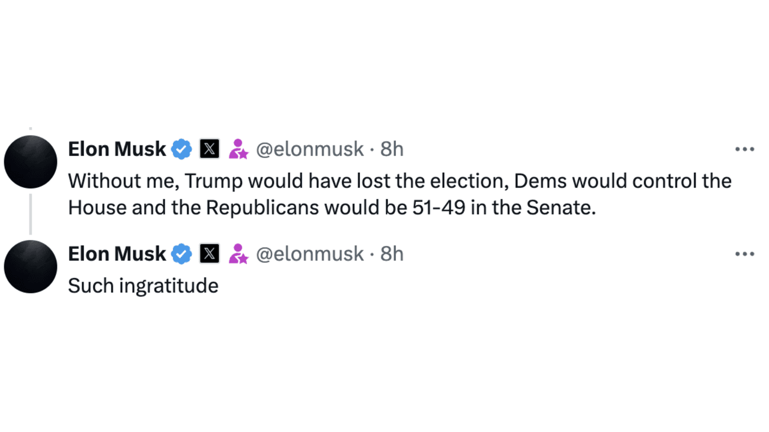Click the black X affiliation badge on the second tweet
The height and width of the screenshot is (432, 769).
pyautogui.click(x=209, y=254)
